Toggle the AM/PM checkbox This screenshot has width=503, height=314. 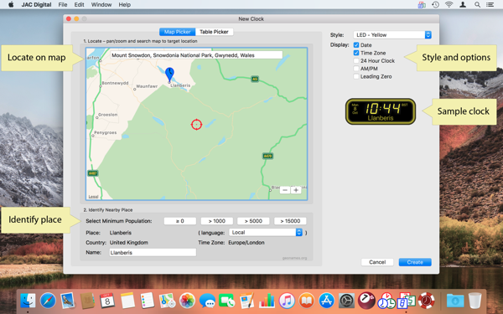356,69
